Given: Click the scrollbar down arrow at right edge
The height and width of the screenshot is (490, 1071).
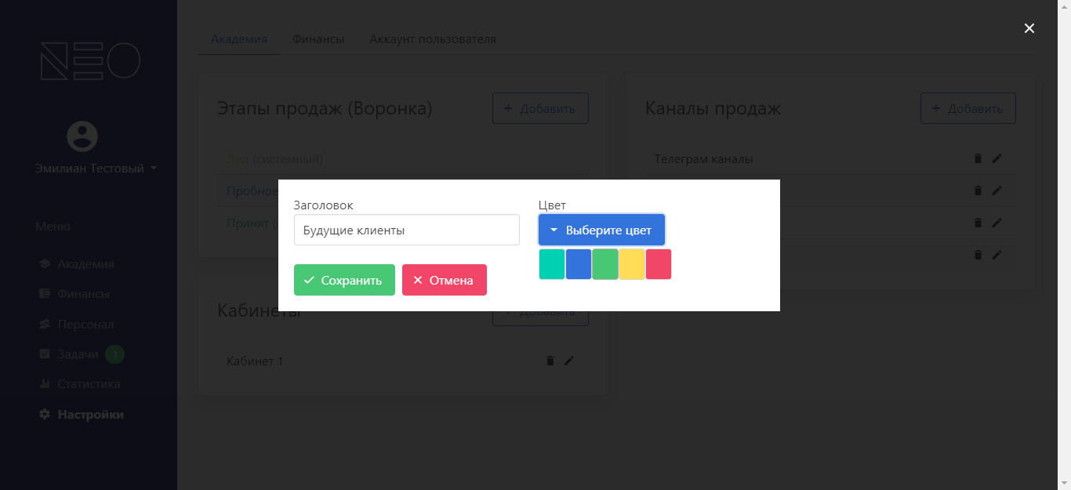Looking at the screenshot, I should pos(1064,483).
